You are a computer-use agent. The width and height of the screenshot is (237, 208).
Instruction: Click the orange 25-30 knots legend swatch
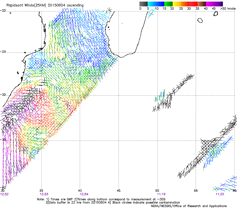[x=185, y=4]
